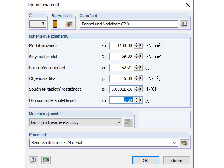Adjust the Dílčí součinitel spolehlivosti spinner

(136, 100)
